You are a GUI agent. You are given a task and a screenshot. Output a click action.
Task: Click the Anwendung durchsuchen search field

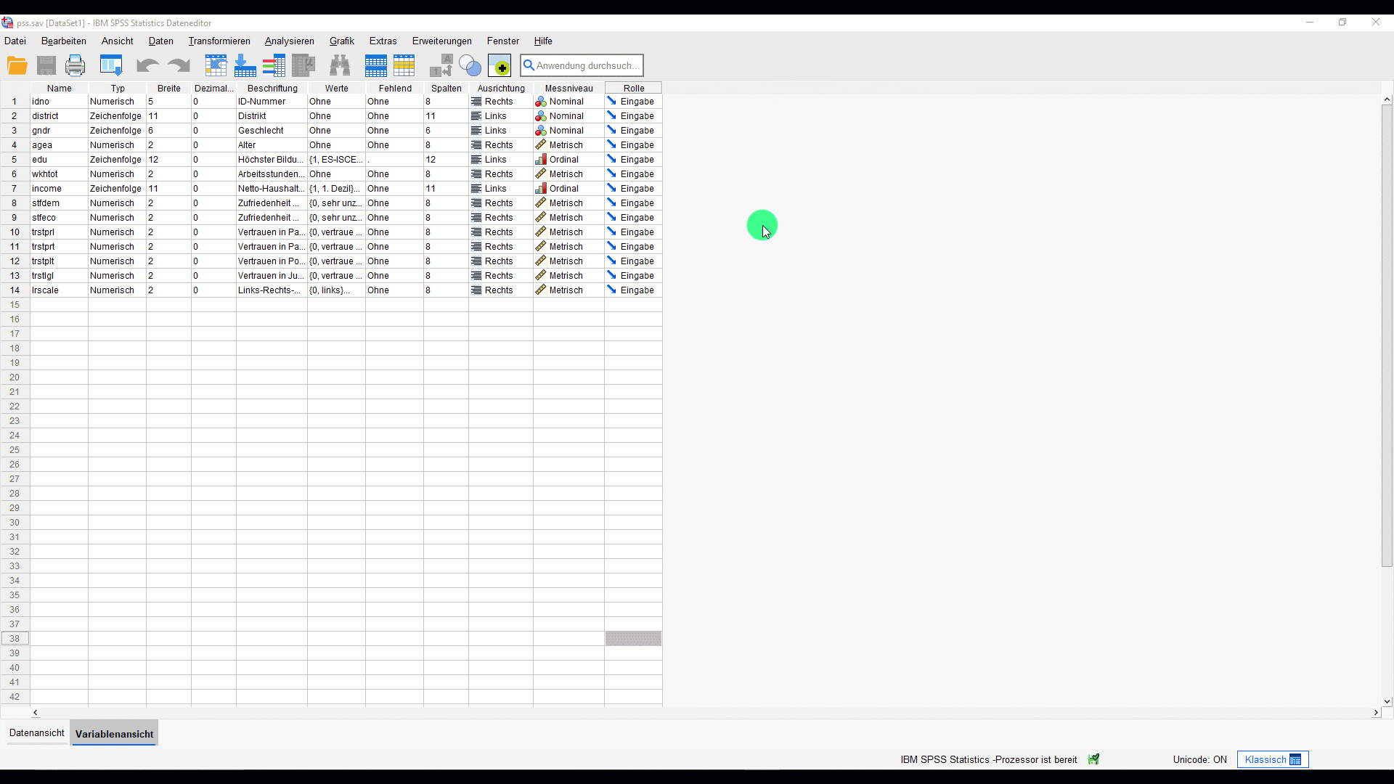(582, 65)
